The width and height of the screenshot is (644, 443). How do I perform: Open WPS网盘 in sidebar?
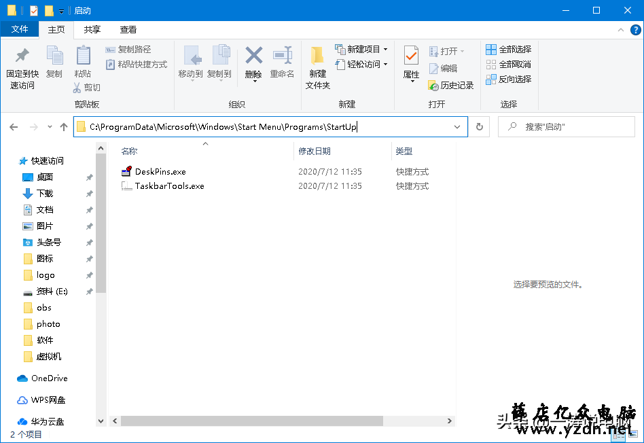pyautogui.click(x=41, y=400)
